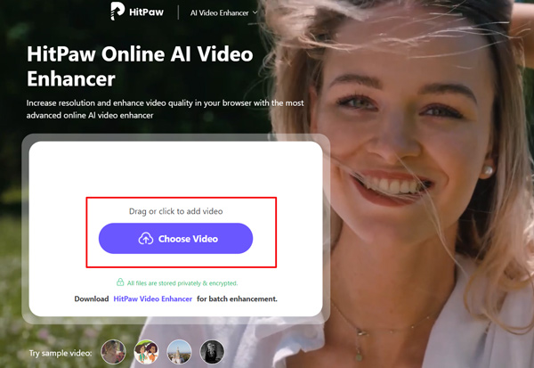Viewport: 534px width, 368px height.
Task: Select the cartoon characters sample video thumbnail
Action: click(146, 352)
